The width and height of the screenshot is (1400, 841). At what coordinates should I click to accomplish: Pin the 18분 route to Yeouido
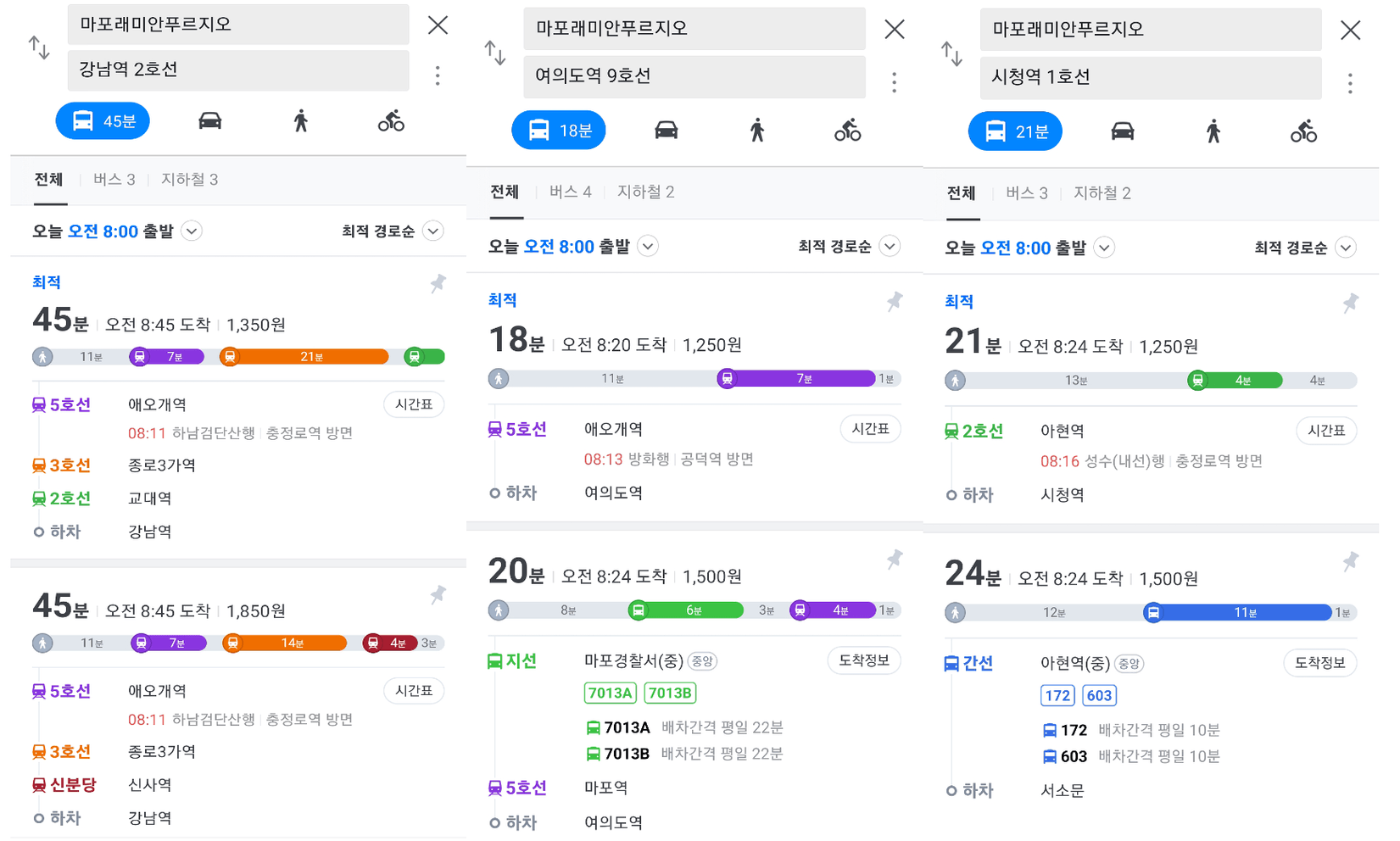click(x=894, y=302)
